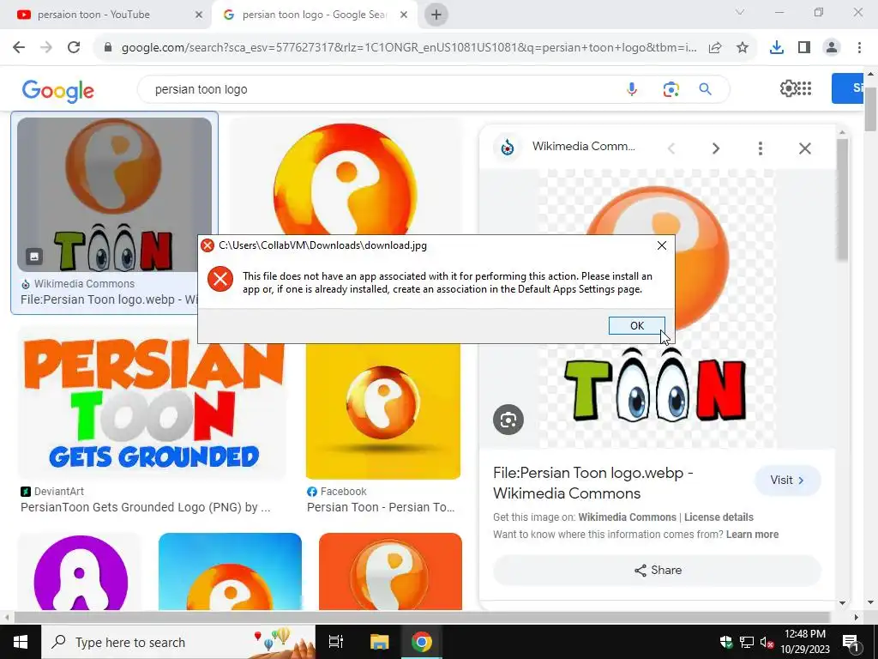Open File Explorer from taskbar

click(x=379, y=642)
